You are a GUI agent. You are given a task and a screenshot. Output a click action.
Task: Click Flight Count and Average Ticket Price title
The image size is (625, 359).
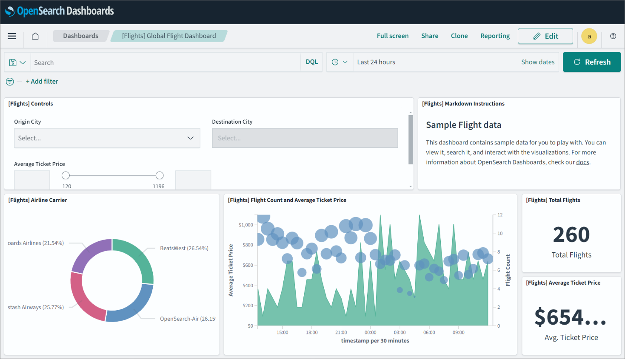287,200
